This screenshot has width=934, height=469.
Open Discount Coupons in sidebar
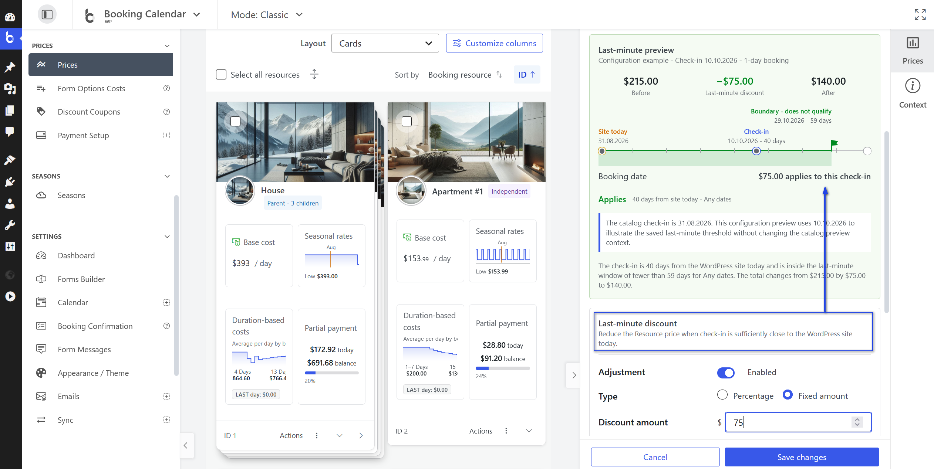(89, 112)
